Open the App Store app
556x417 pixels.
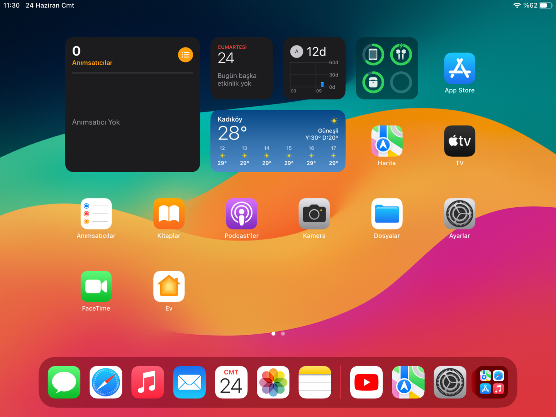pyautogui.click(x=459, y=68)
